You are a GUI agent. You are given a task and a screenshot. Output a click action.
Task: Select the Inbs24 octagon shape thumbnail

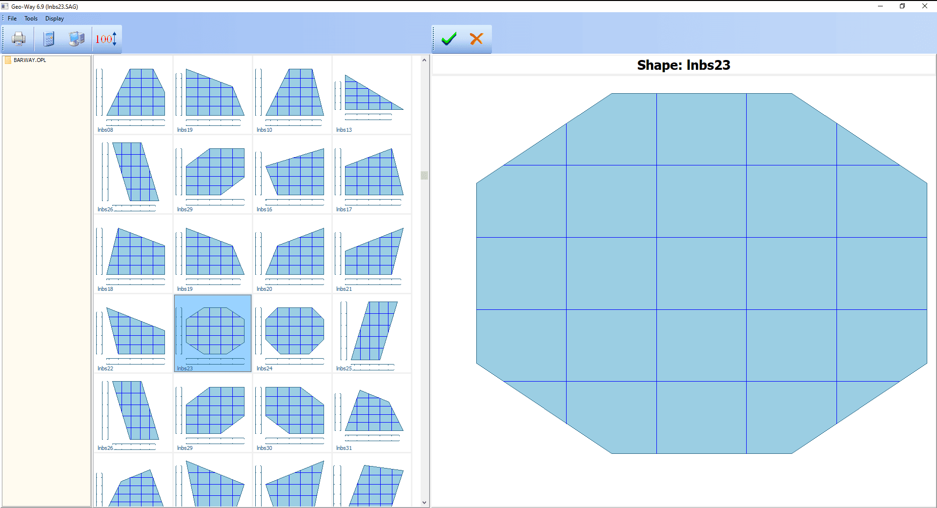pyautogui.click(x=292, y=333)
